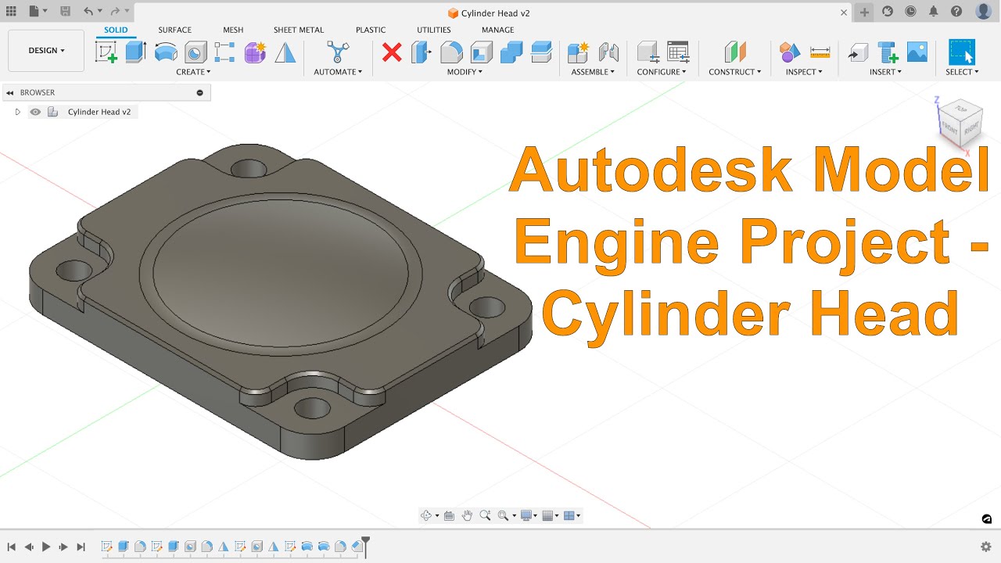
Task: Open the Extensions manager icon
Action: point(888,12)
